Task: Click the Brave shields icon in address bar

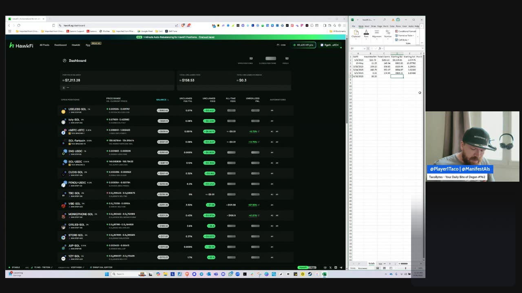Action: [x=183, y=25]
